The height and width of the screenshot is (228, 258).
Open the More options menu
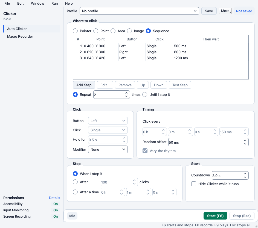click(225, 11)
